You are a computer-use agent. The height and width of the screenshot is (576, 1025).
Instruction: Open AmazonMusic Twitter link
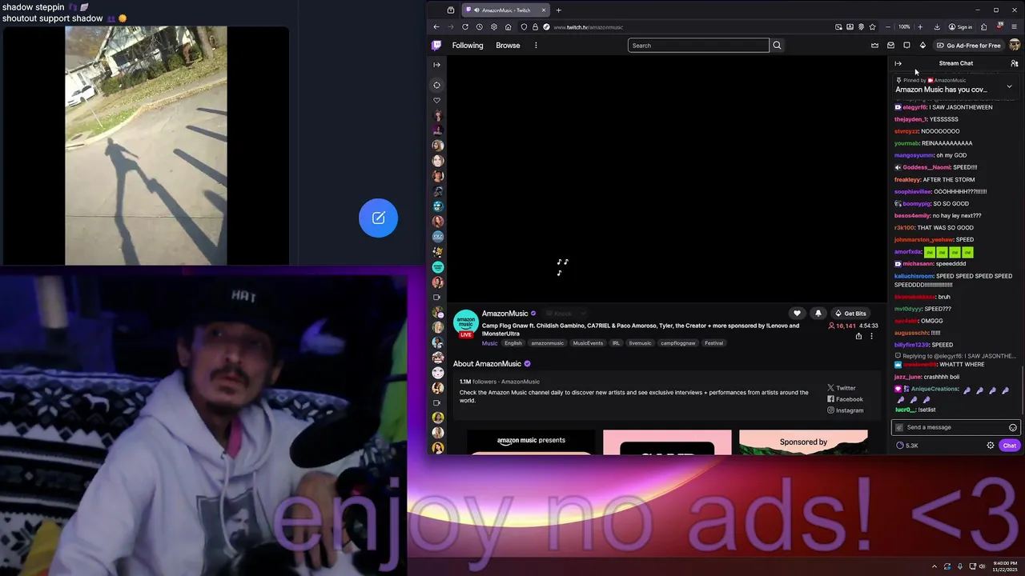[x=842, y=388]
